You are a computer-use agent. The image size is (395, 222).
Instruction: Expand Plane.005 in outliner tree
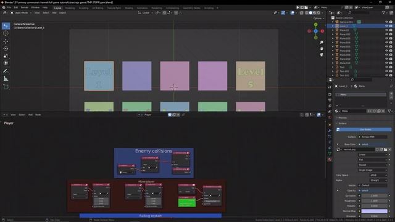pos(333,47)
